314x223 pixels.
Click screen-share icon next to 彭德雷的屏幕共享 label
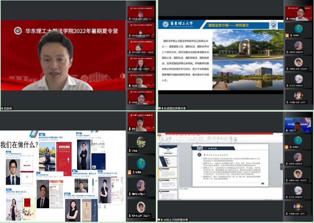160,108
